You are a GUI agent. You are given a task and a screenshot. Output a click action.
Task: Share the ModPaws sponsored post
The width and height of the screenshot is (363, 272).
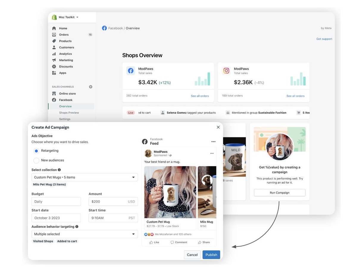[204, 242]
